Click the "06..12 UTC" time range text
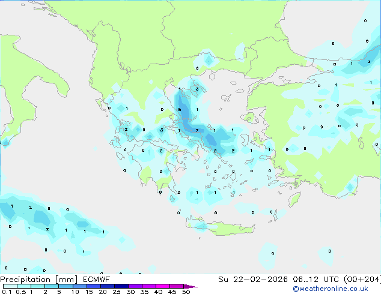 [315, 280]
